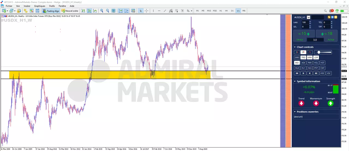Toggle chart shift icon
The image size is (349, 151).
[127, 11]
